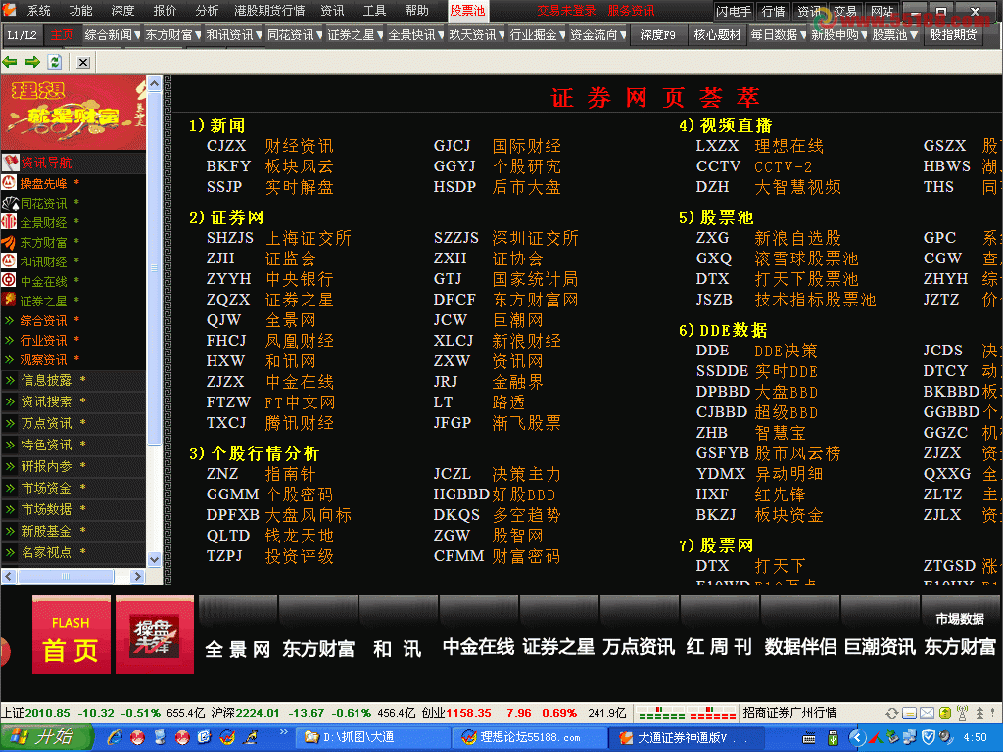Viewport: 1003px width, 752px height.
Task: Click the 核心题材 toolbar button
Action: coord(717,35)
